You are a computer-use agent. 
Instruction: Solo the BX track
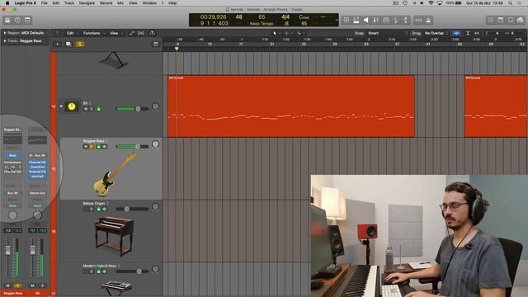pos(92,109)
